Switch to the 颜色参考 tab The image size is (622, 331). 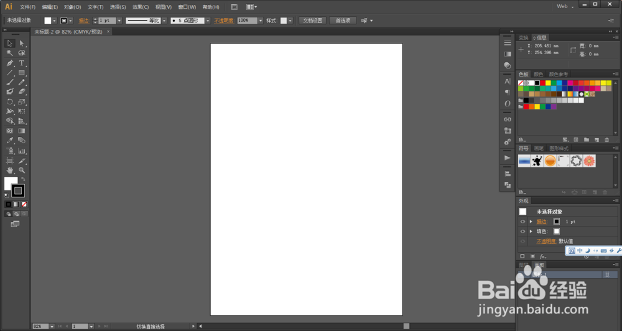click(558, 74)
